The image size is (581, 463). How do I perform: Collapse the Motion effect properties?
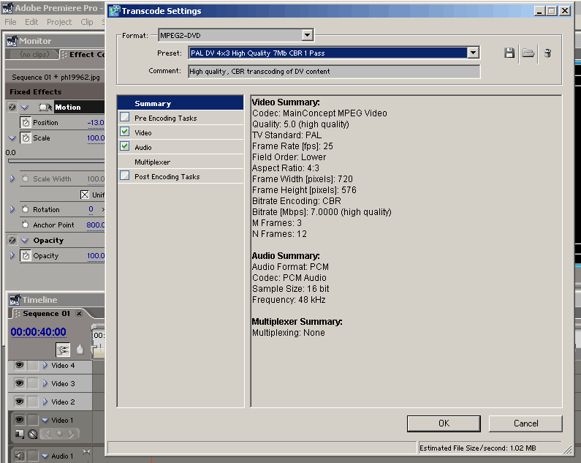tap(25, 108)
